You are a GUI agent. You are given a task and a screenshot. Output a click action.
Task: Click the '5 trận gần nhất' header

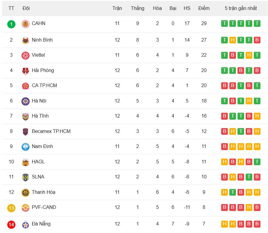click(241, 8)
